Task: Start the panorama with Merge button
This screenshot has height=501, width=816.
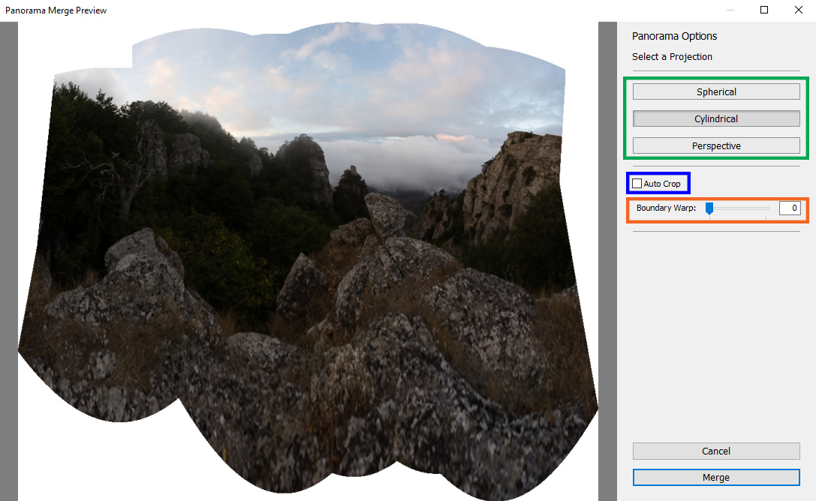Action: [716, 478]
